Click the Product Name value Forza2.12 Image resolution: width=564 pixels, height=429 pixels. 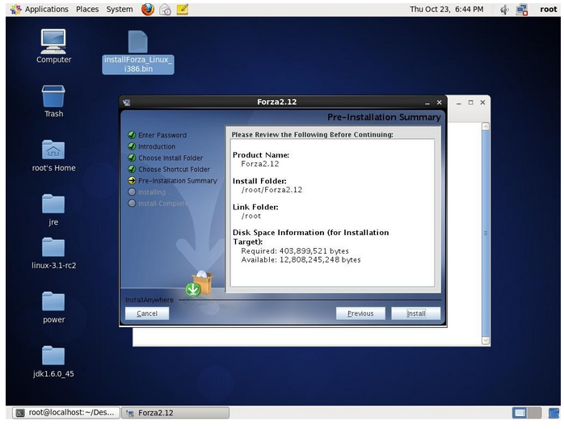click(x=259, y=164)
